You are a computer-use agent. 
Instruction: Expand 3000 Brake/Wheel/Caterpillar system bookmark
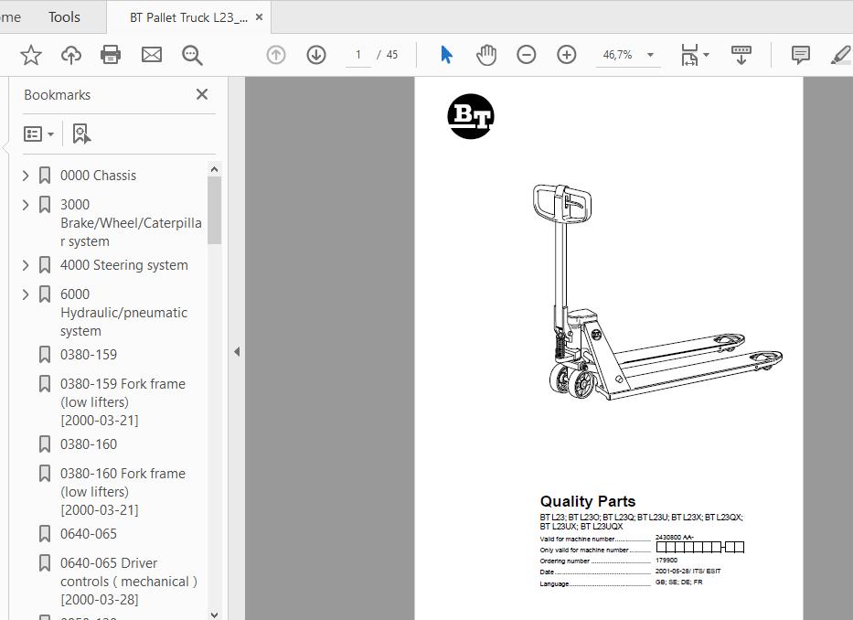coord(25,205)
